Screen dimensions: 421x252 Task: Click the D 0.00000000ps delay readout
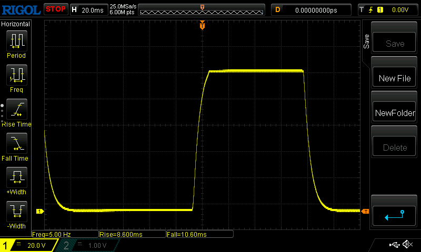coord(311,10)
